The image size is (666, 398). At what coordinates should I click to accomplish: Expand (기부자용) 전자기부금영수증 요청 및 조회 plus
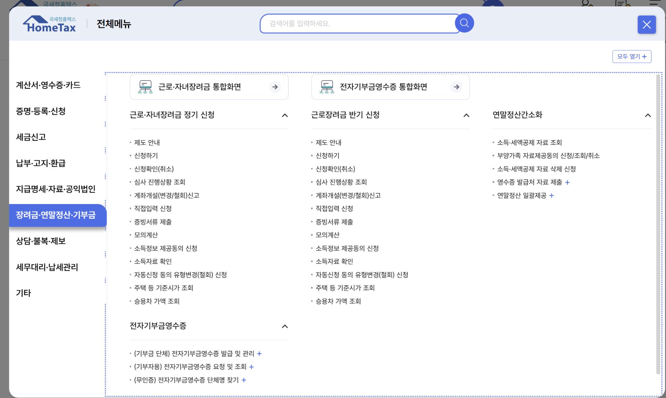pos(251,367)
